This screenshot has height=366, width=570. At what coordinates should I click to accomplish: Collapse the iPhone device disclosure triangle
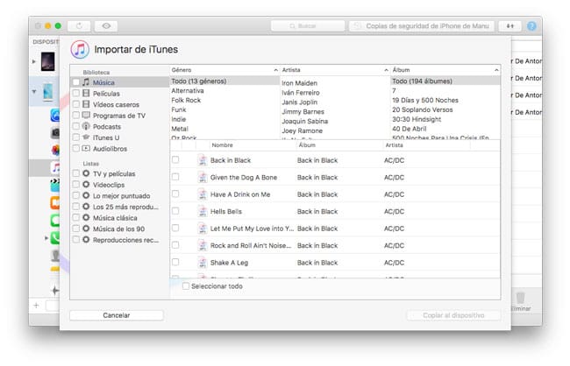[x=34, y=91]
